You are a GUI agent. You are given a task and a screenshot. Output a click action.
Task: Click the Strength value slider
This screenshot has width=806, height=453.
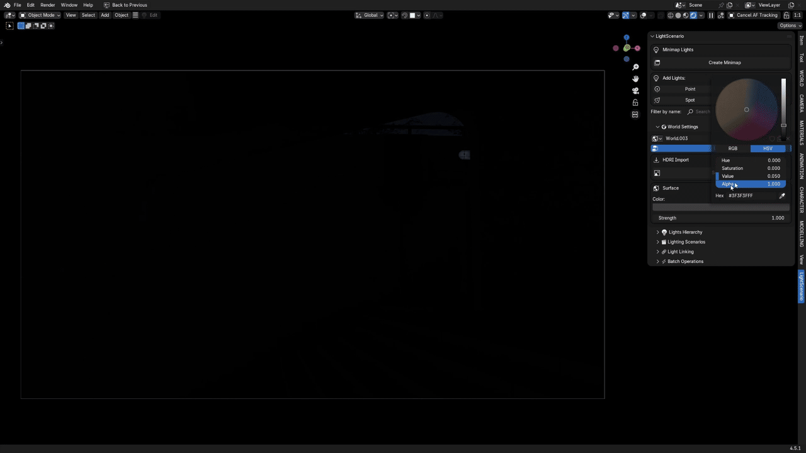click(x=720, y=218)
